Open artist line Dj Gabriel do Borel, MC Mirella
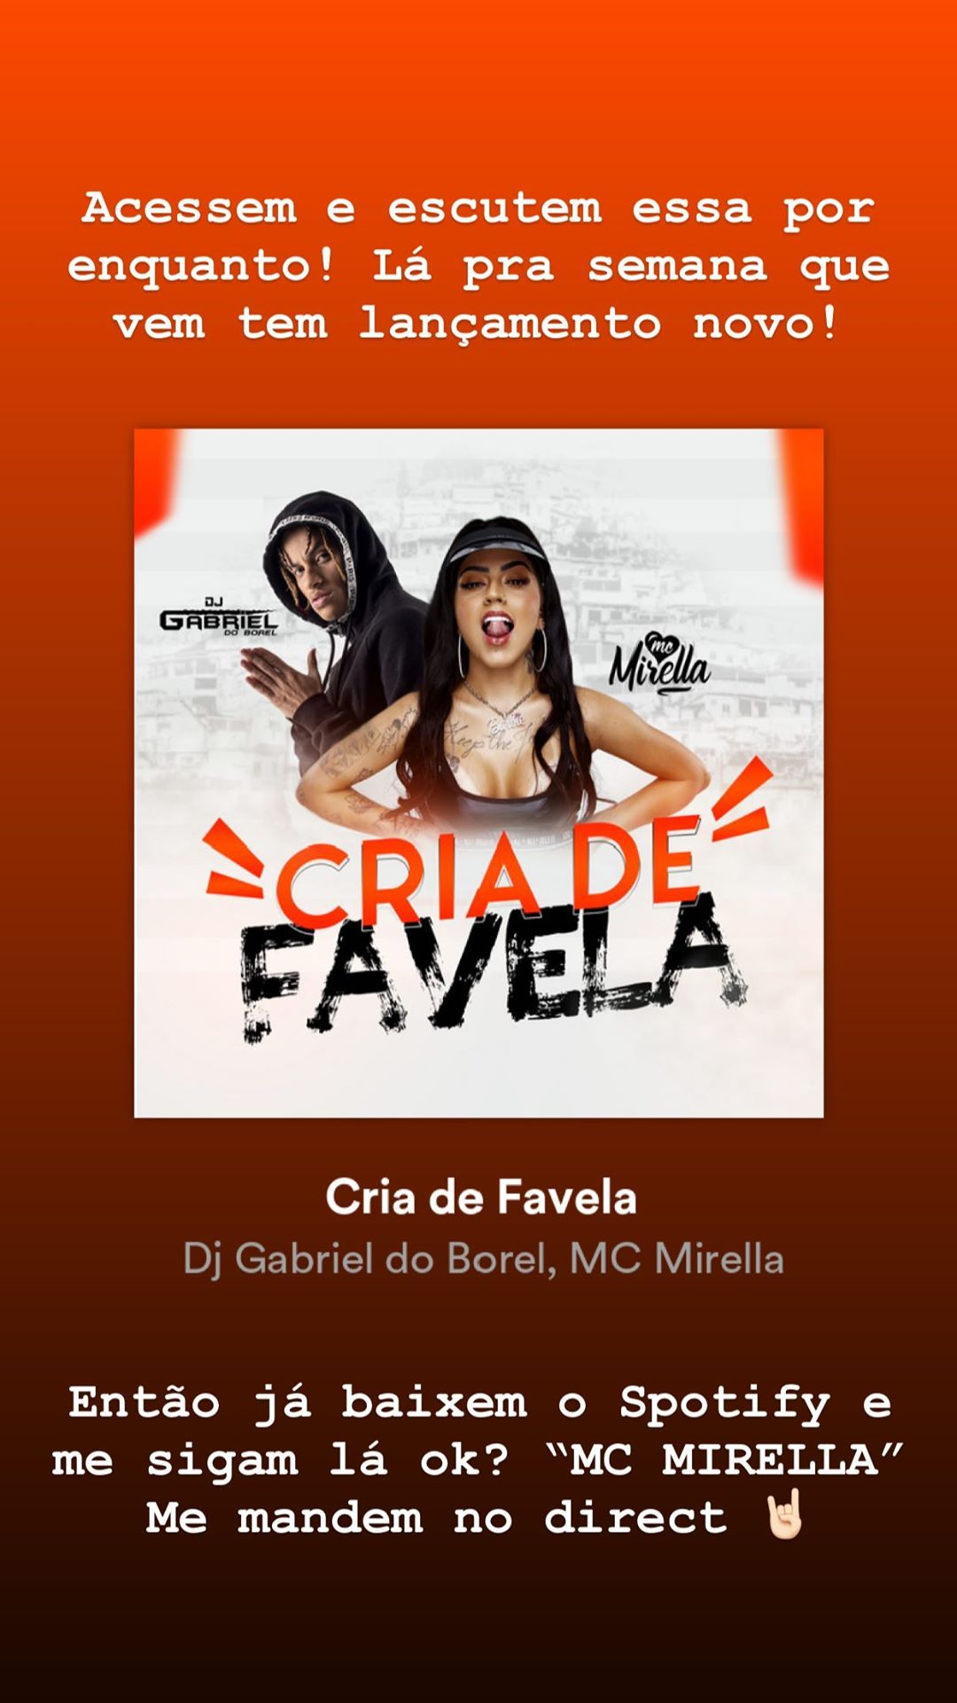Screen dimensions: 957x1703 coord(483,1259)
